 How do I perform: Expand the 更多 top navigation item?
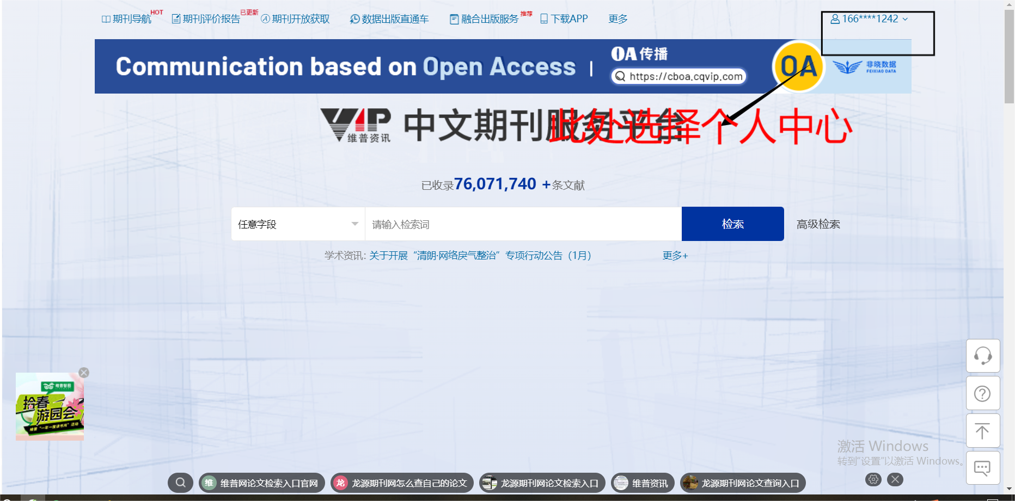tap(618, 19)
